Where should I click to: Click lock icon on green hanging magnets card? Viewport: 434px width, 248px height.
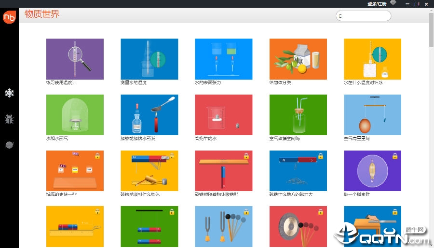[x=172, y=212]
